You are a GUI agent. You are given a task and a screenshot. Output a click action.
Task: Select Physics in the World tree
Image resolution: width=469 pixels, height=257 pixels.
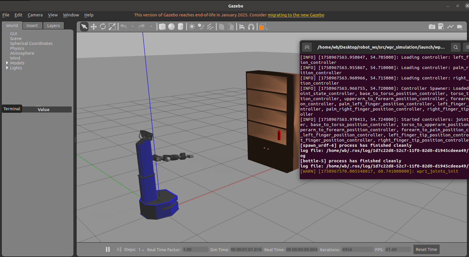tap(17, 48)
